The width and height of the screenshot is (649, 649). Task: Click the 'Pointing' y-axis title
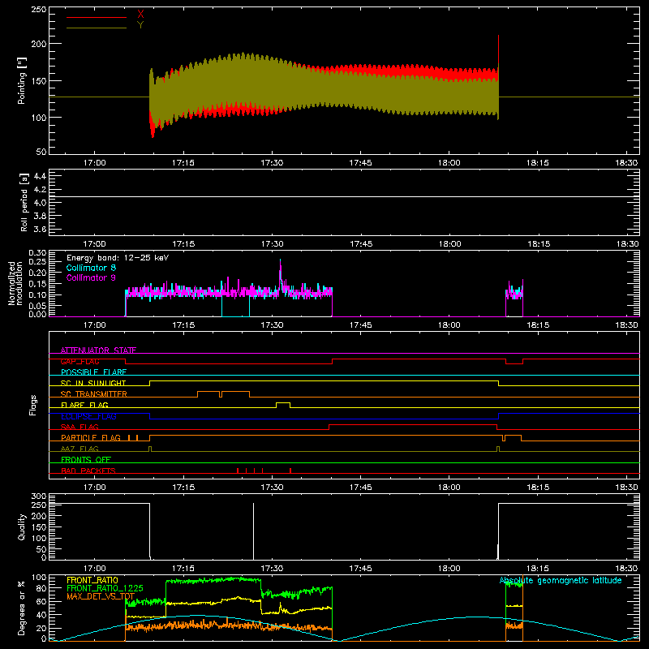22,81
